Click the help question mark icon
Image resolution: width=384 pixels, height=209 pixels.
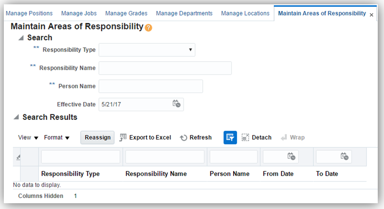[149, 27]
